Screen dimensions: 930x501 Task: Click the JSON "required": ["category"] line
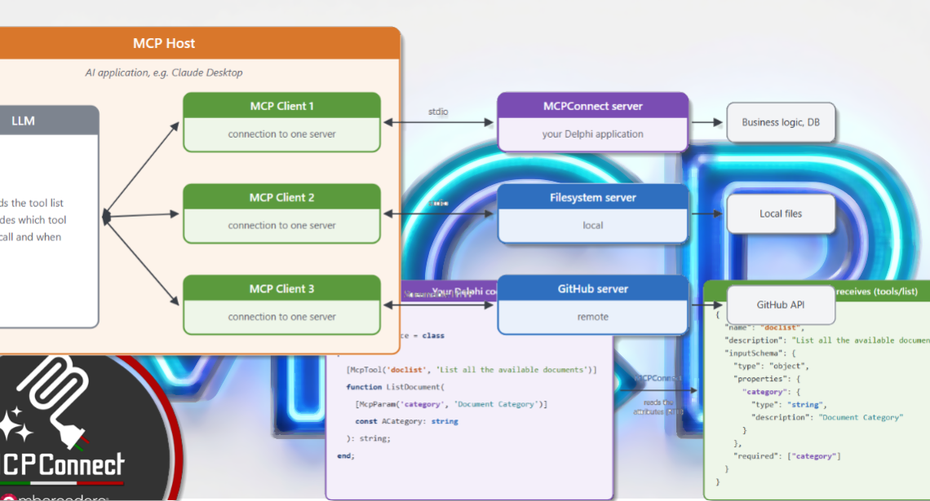click(786, 456)
